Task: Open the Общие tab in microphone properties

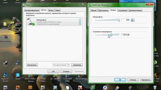Action: pyautogui.click(x=93, y=10)
